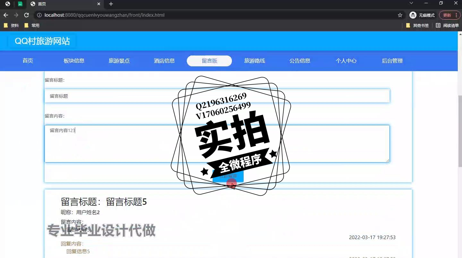
Task: Click the 留言标题 label above the input
Action: [55, 80]
